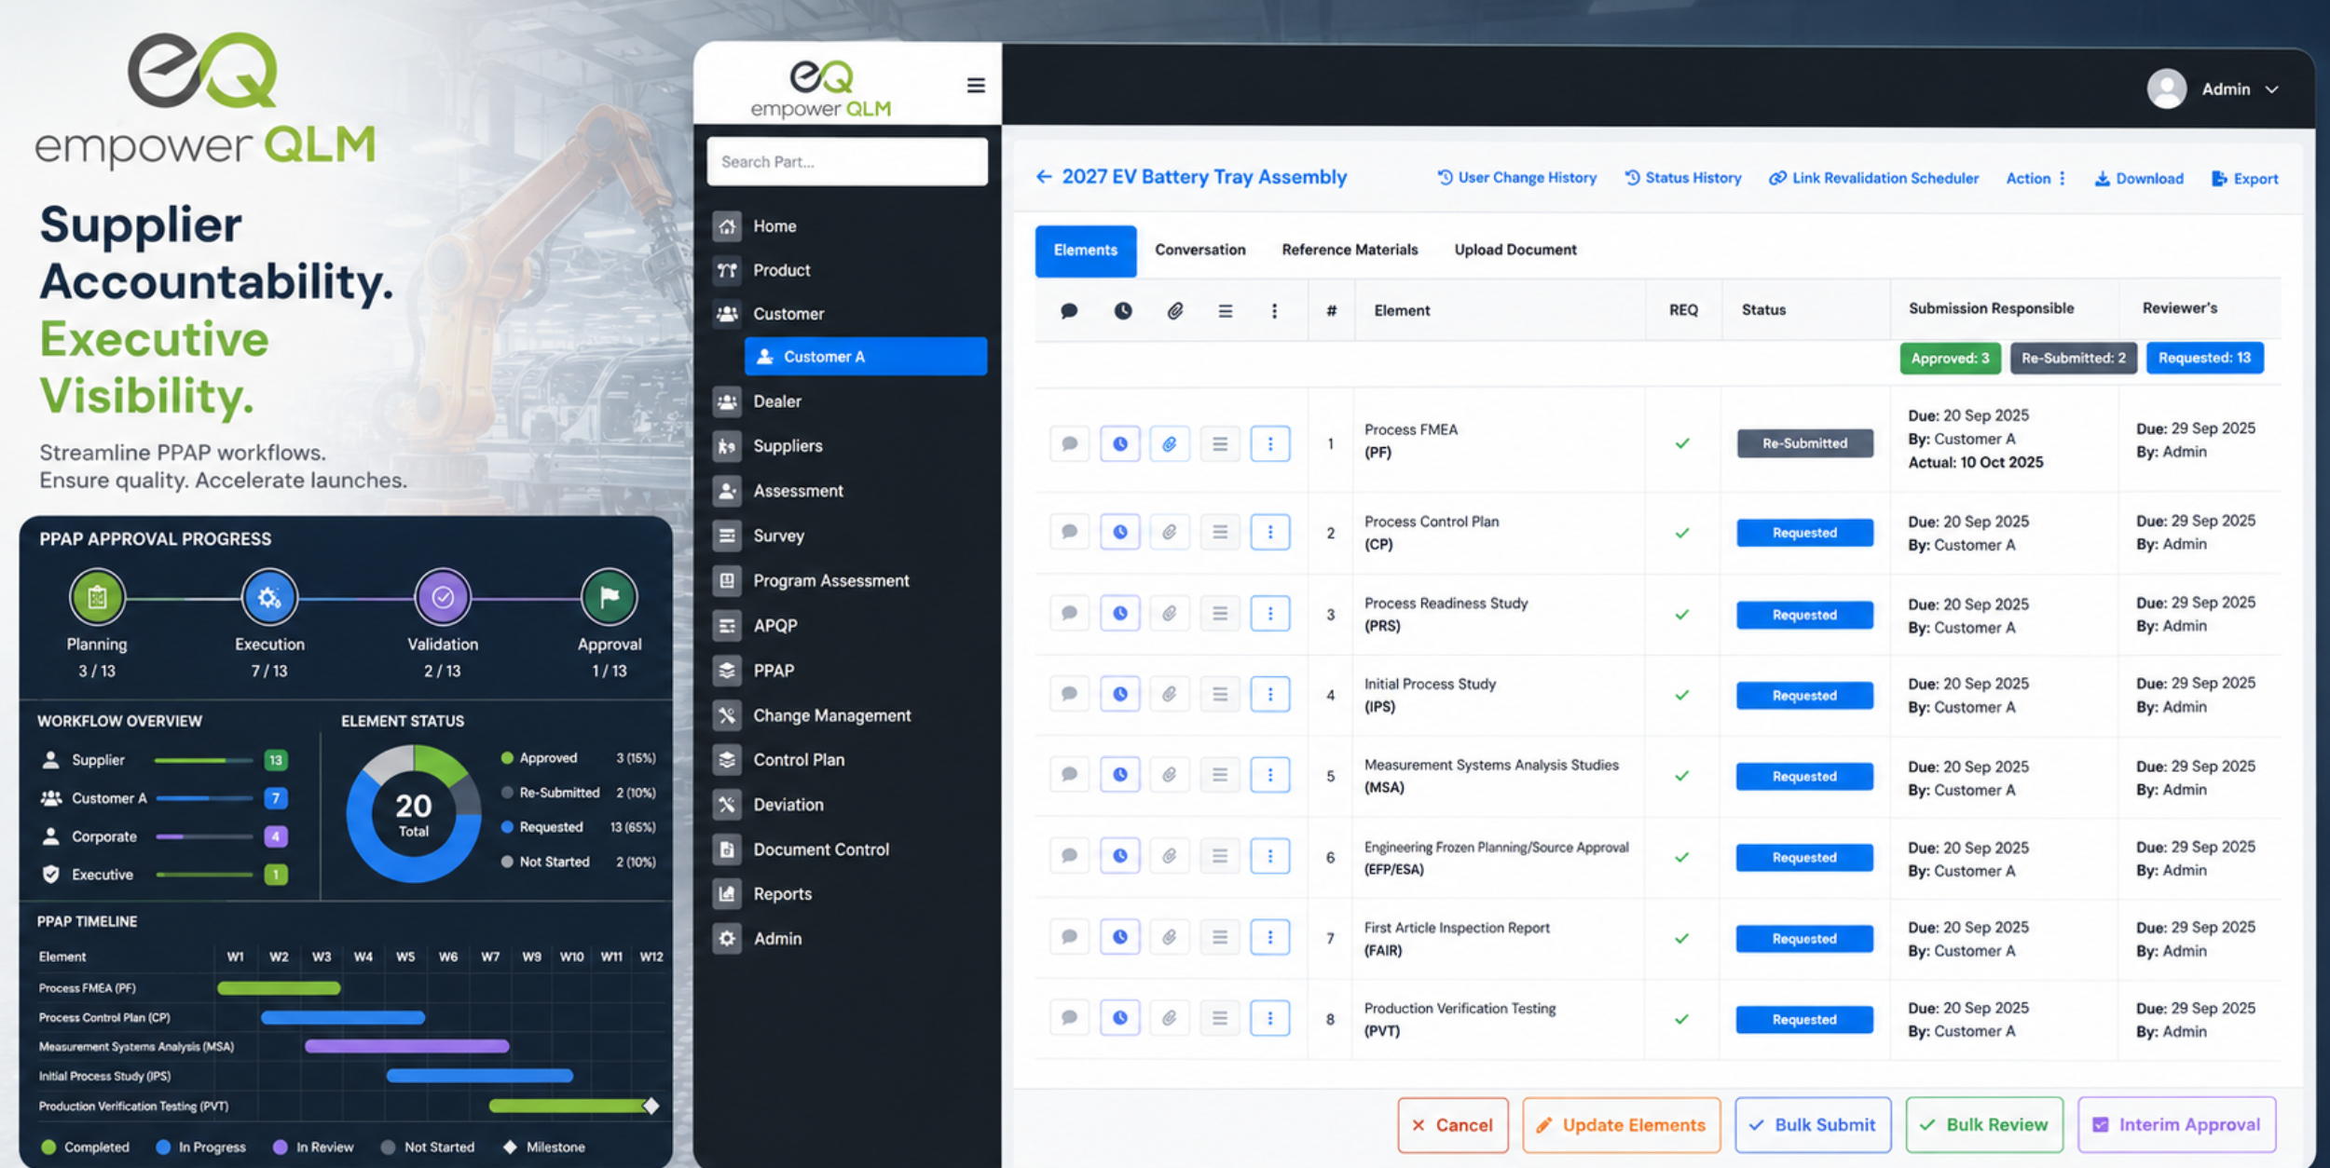Expand the Admin user dropdown

coord(2272,89)
